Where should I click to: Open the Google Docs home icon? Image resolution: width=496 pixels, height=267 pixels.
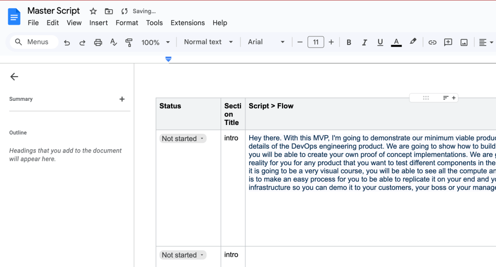14,17
